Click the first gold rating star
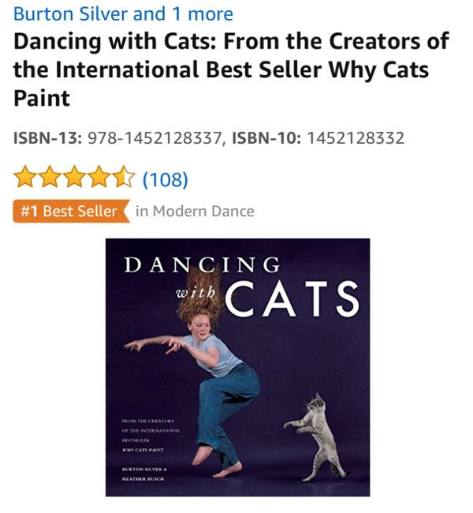Screen dimensions: 473x513 pos(25,178)
